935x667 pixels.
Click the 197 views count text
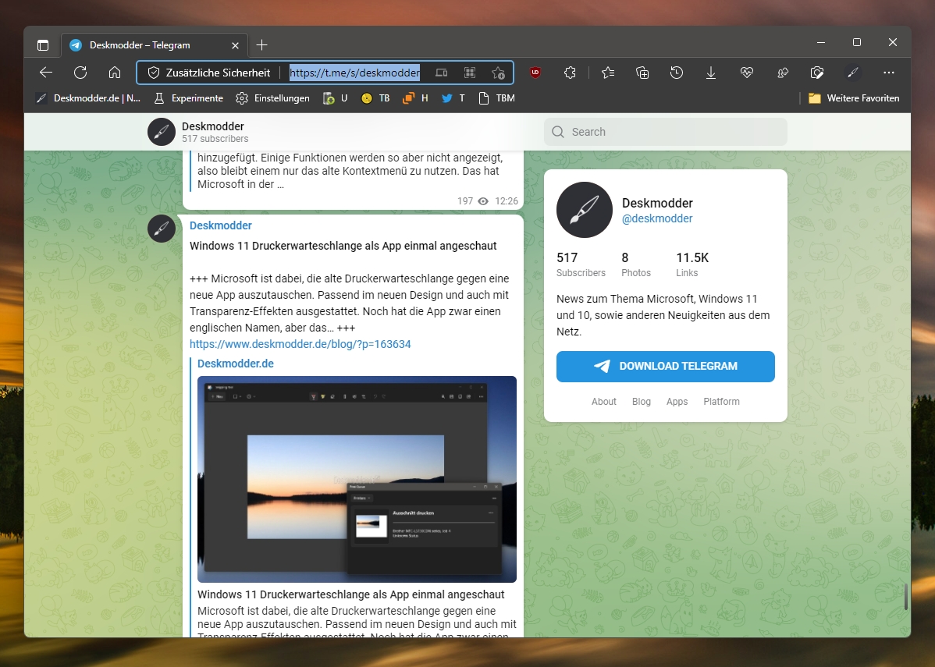[465, 201]
